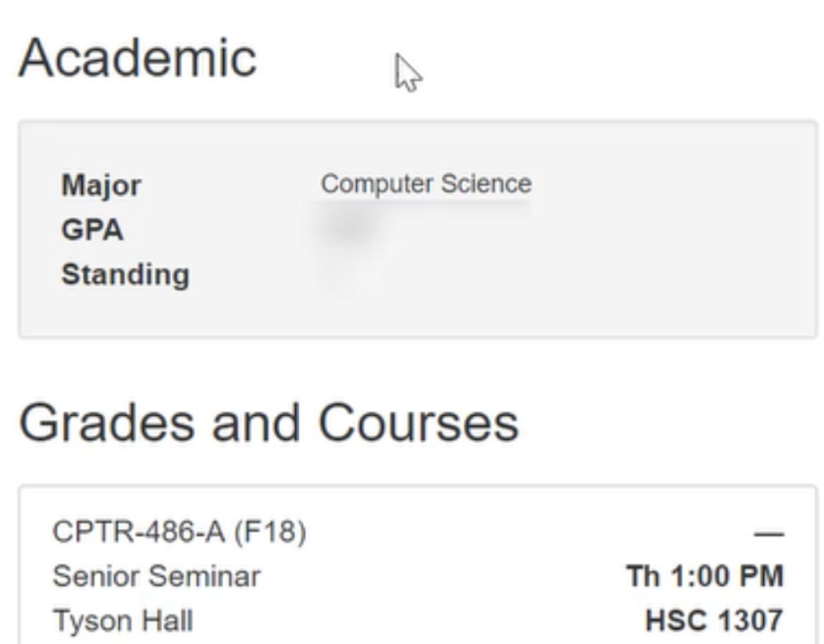The height and width of the screenshot is (644, 824).
Task: Click the blurred Standing value
Action: (339, 274)
